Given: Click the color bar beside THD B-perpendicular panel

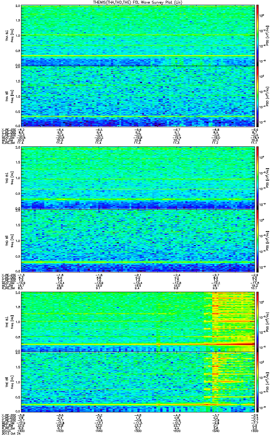Looking at the screenshot, I should [257, 178].
